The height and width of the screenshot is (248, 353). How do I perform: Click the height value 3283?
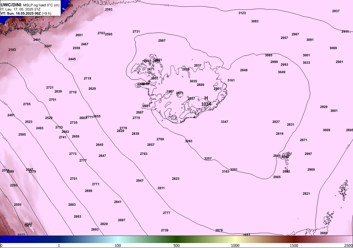[189, 141]
